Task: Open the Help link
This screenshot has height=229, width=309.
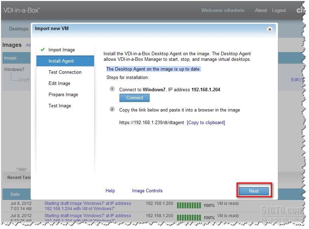Action: [110, 191]
